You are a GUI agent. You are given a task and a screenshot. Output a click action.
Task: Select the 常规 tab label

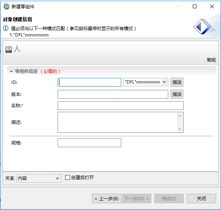211,60
